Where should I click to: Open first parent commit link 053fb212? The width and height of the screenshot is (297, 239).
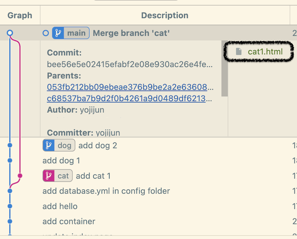click(130, 87)
